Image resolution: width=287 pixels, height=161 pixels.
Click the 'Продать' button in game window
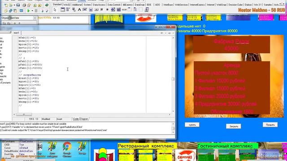pyautogui.click(x=270, y=125)
